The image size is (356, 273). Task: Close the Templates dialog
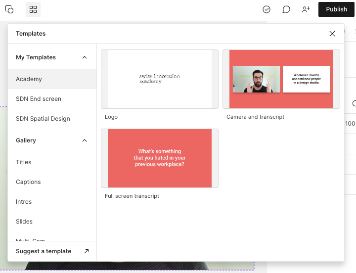(x=332, y=34)
